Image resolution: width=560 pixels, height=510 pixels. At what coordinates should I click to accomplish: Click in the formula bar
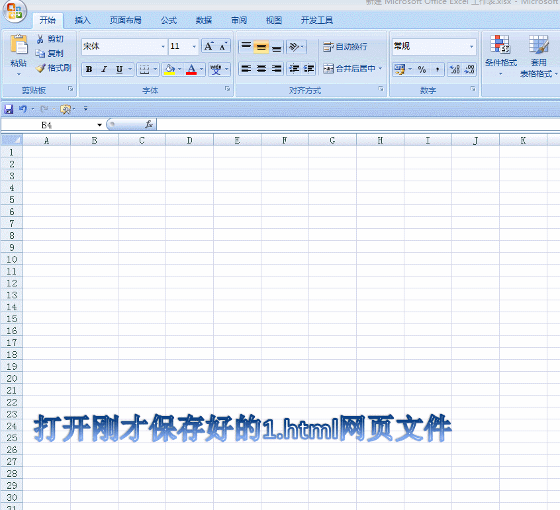click(358, 124)
